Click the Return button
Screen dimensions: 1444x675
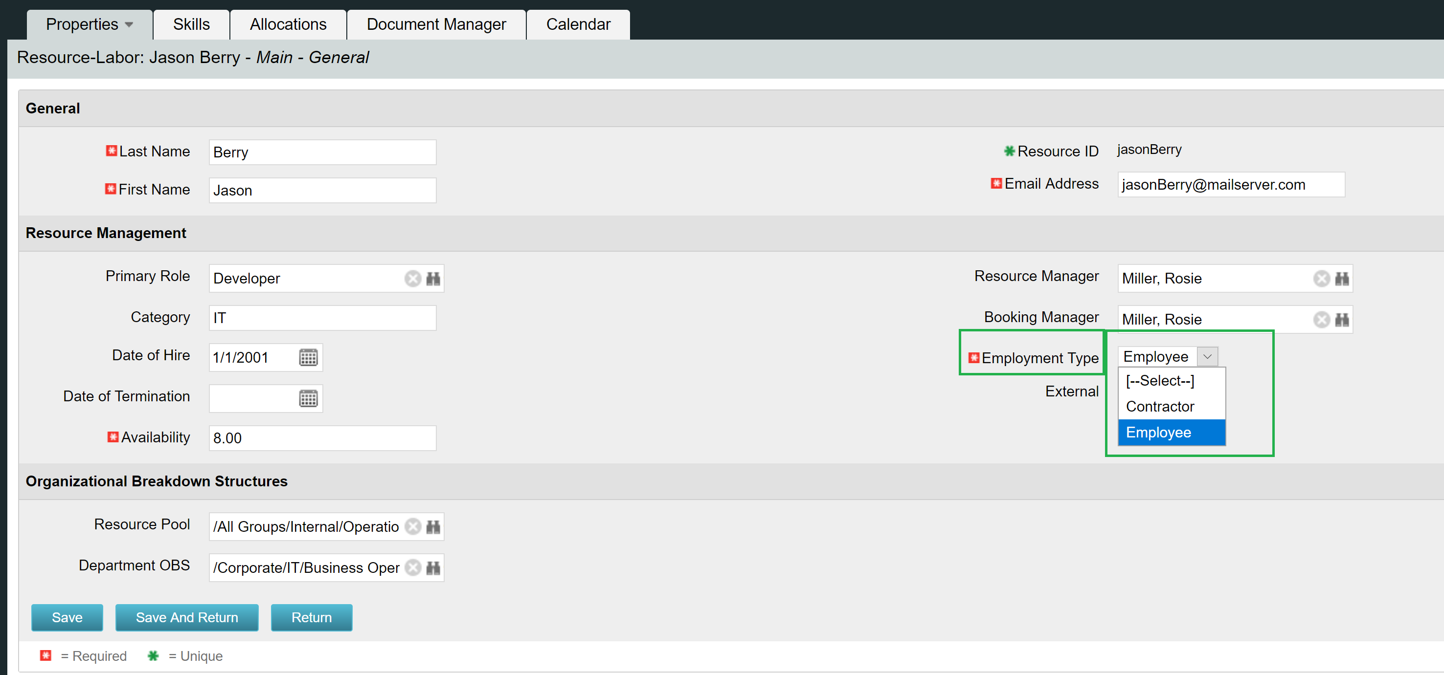[311, 617]
